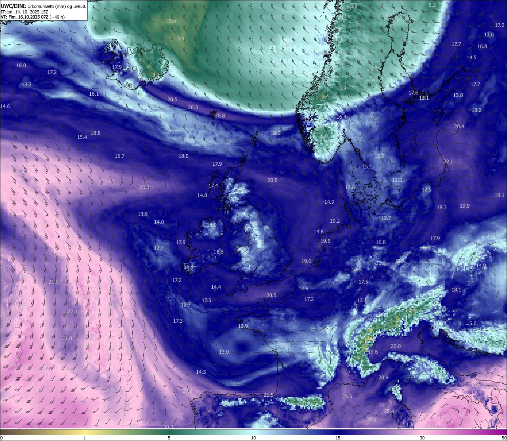Click the 14.4 value label
The width and height of the screenshot is (507, 441).
pos(216,287)
